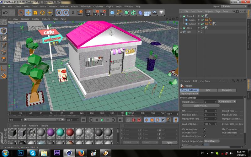Toggle the Use Animation checkbox
This screenshot has height=157, width=251.
point(205,129)
